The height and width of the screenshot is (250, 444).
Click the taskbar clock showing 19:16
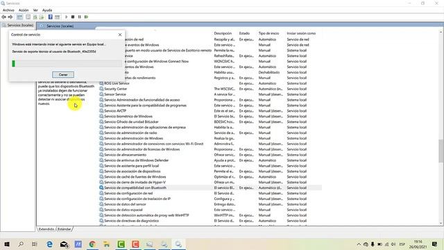tap(418, 244)
